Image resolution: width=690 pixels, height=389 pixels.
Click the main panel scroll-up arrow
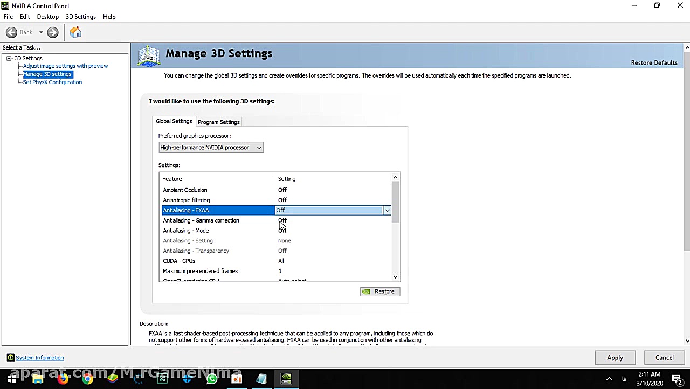pos(687,48)
